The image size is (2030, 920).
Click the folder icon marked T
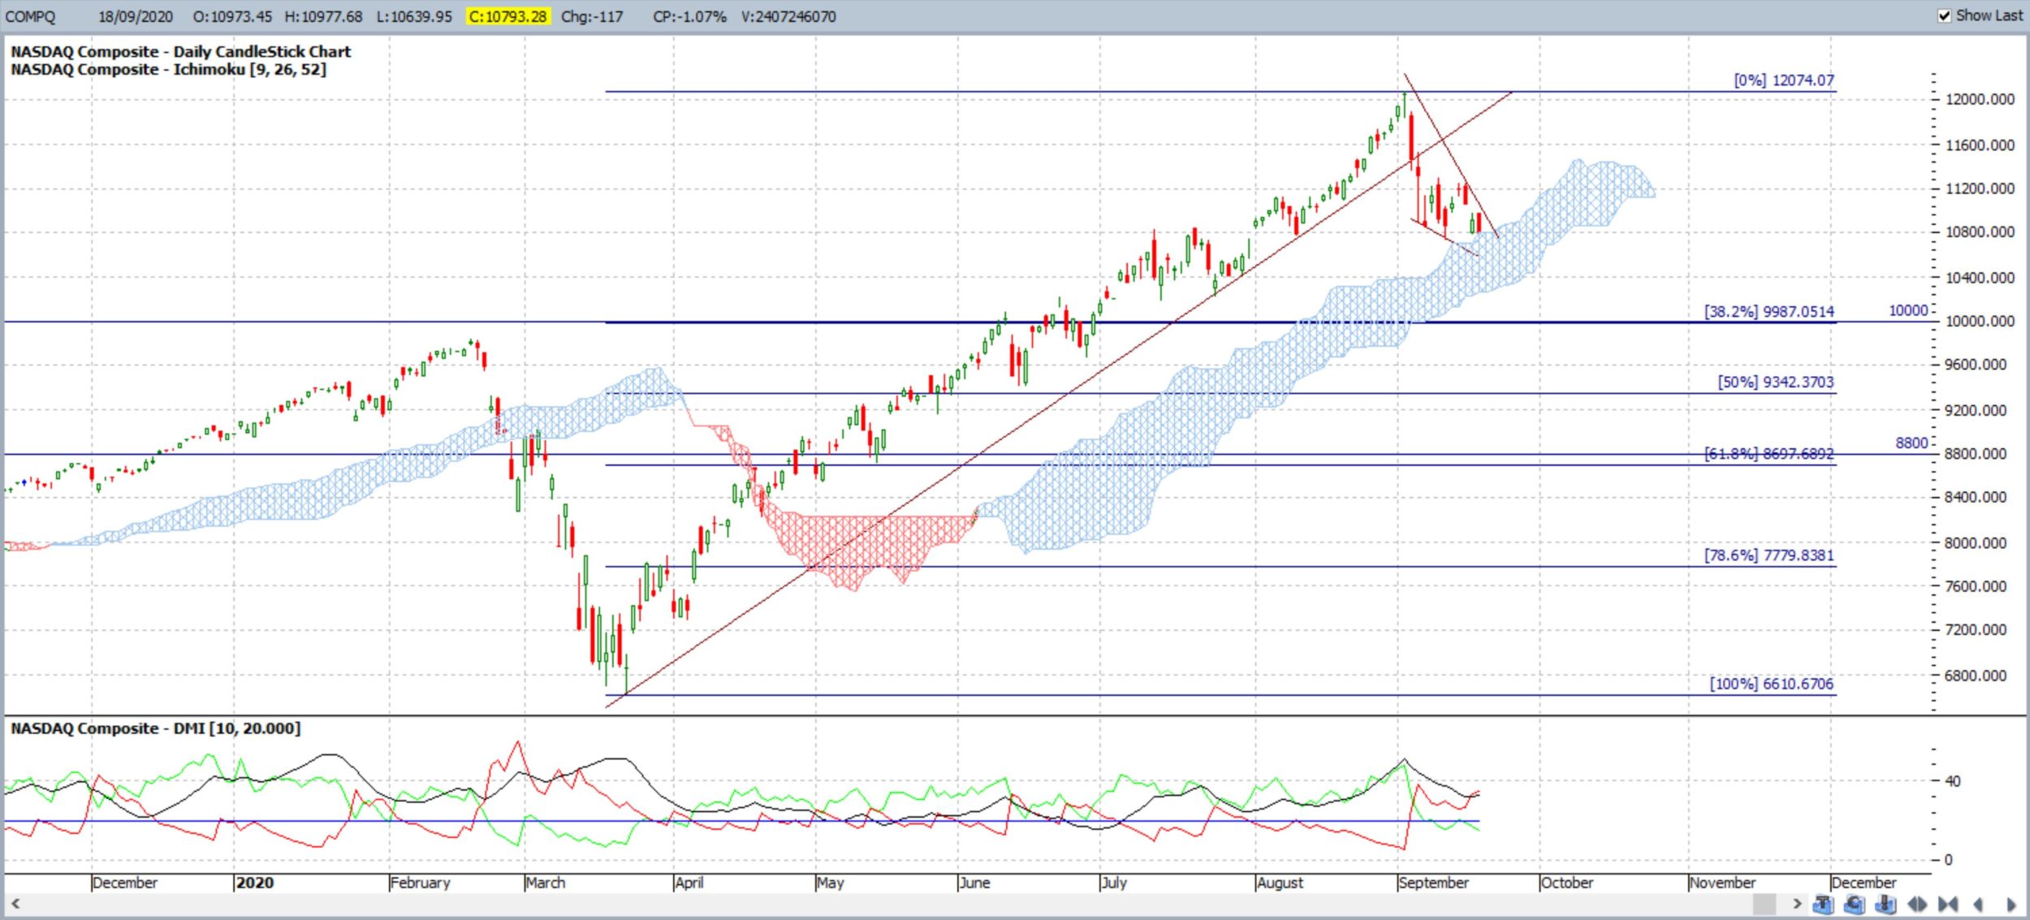(x=1823, y=904)
